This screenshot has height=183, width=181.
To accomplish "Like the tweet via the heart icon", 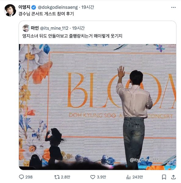I will click(93, 177).
